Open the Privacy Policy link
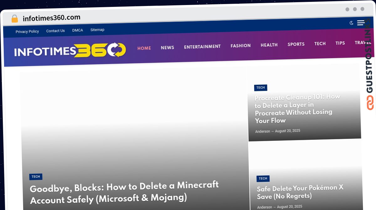This screenshot has height=210, width=376. click(x=27, y=31)
